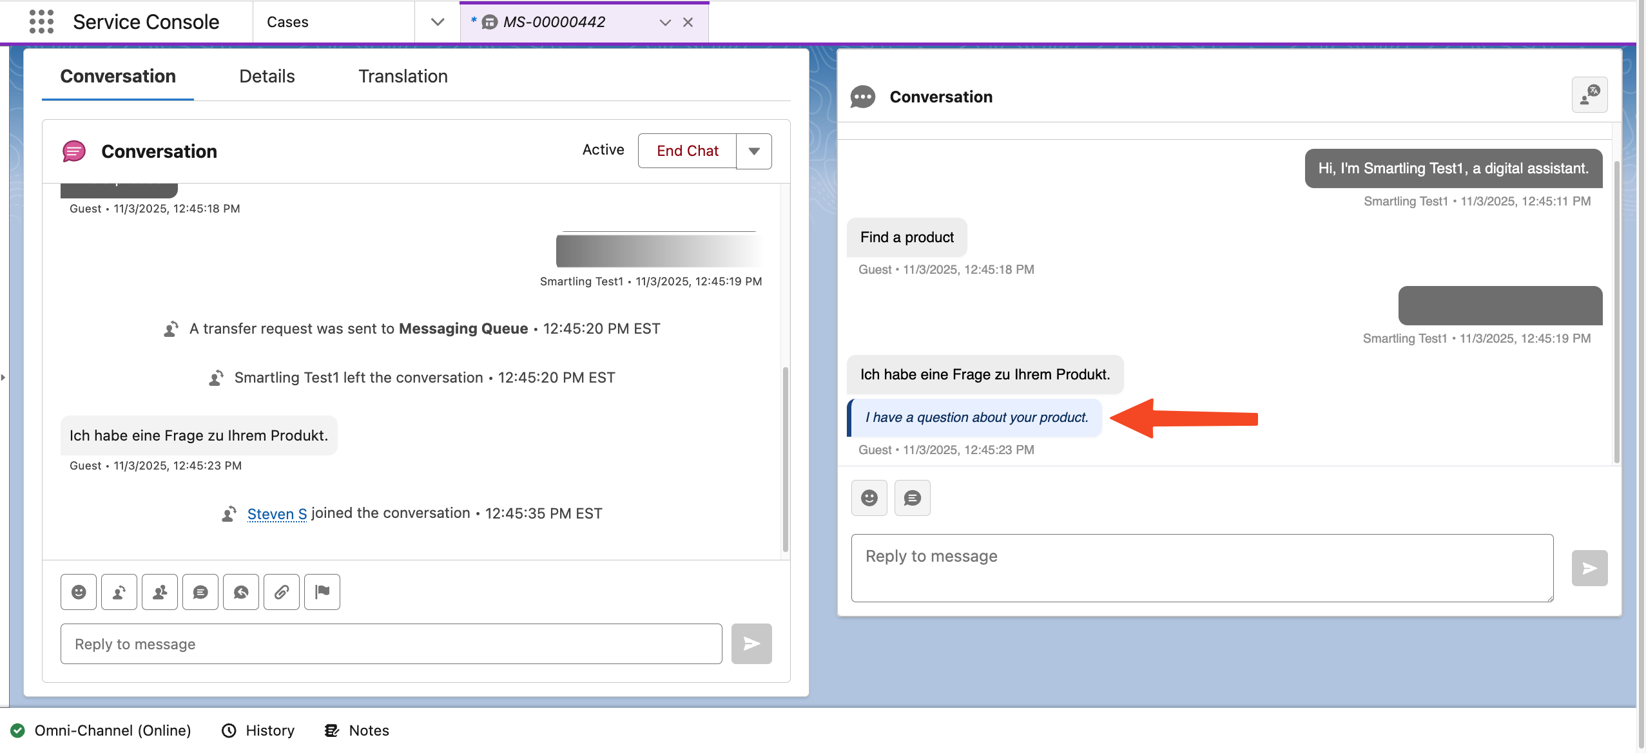
Task: Open the MS-00000442 tab actions chevron
Action: 663,22
